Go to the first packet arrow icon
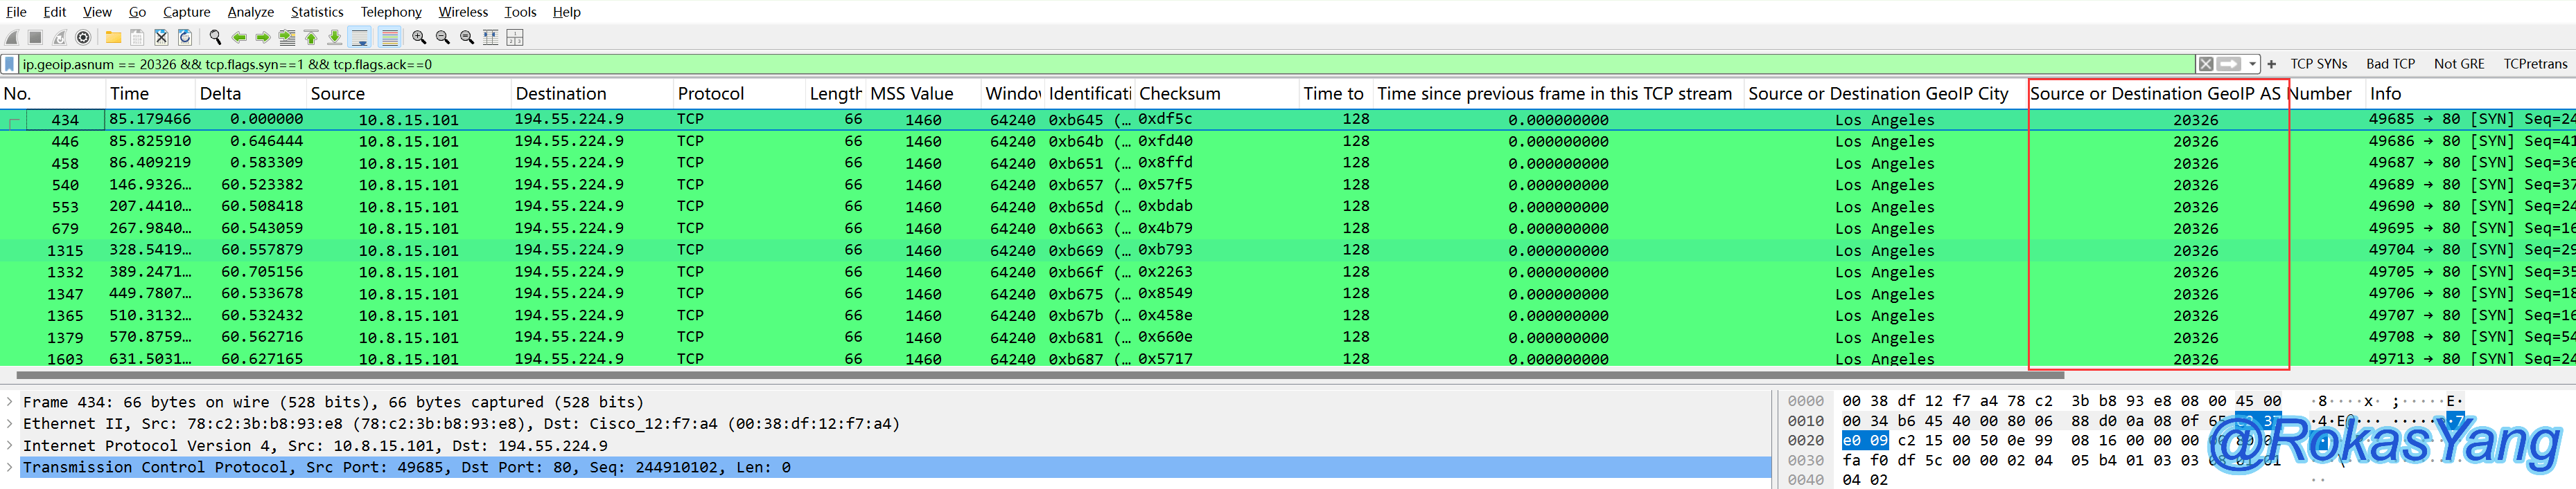2576x489 pixels. (x=311, y=38)
